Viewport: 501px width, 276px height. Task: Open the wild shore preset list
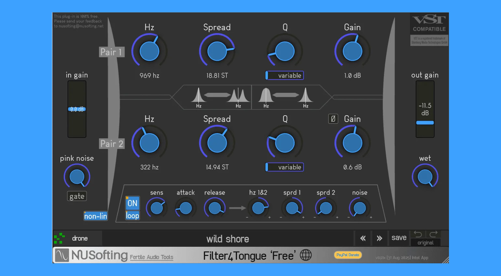pyautogui.click(x=227, y=239)
